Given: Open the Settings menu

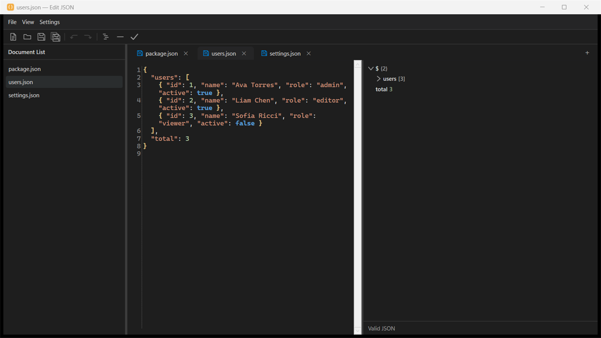Looking at the screenshot, I should click(x=50, y=22).
